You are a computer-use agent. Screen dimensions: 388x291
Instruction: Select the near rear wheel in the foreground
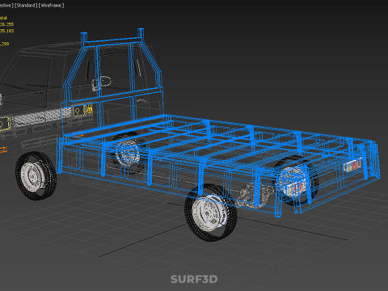tap(211, 212)
